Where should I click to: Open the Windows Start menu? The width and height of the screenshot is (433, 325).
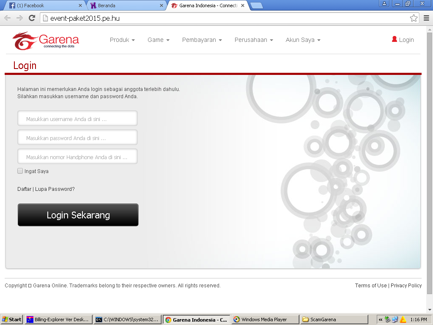click(12, 319)
